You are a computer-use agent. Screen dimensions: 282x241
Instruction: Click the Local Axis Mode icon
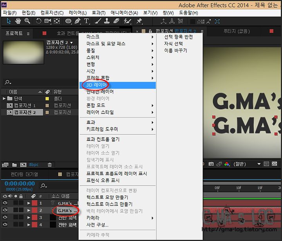click(163, 22)
